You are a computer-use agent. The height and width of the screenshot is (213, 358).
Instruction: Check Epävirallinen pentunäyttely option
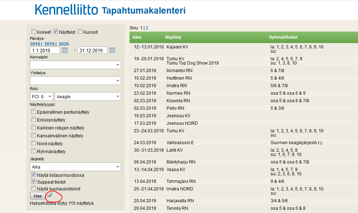(33, 112)
